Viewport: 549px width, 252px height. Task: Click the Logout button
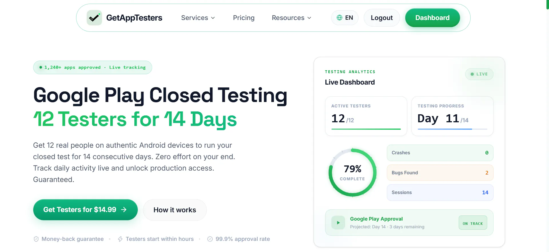pyautogui.click(x=382, y=18)
